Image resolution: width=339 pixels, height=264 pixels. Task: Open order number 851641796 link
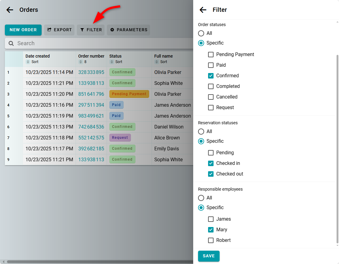91,94
